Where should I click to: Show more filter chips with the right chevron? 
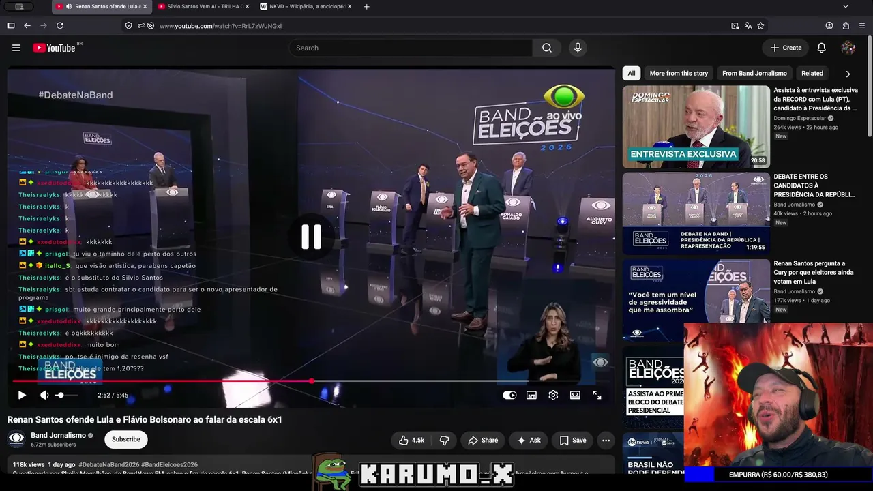pos(848,74)
